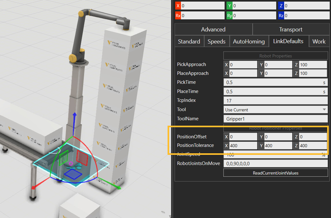Expand the Robot Properties section header
This screenshot has height=218, width=331.
[275, 56]
